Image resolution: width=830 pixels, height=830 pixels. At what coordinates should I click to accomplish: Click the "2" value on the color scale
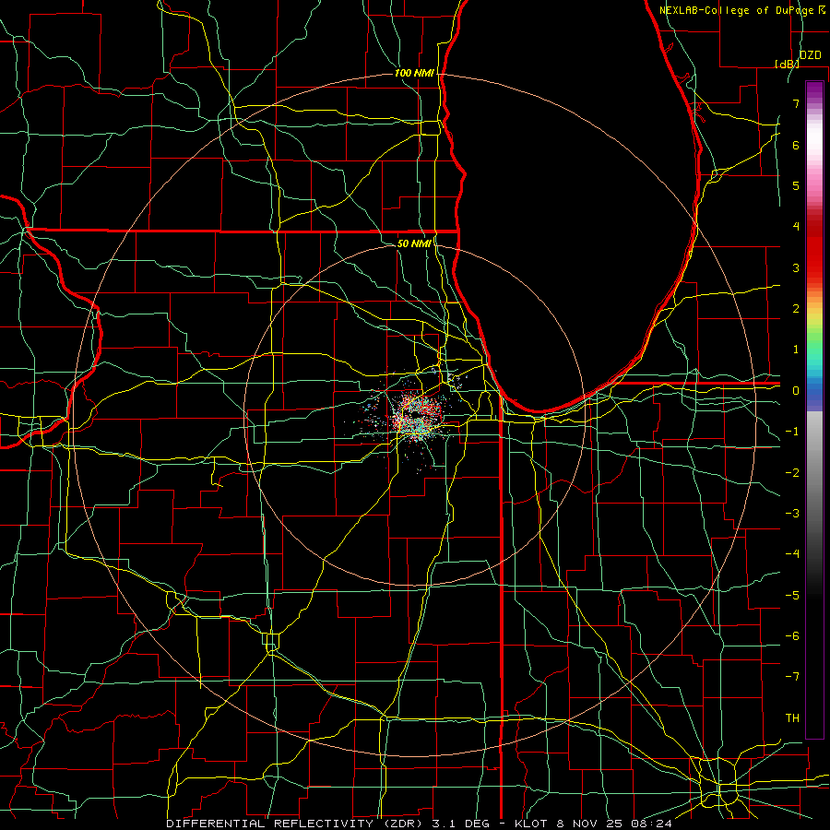click(796, 309)
